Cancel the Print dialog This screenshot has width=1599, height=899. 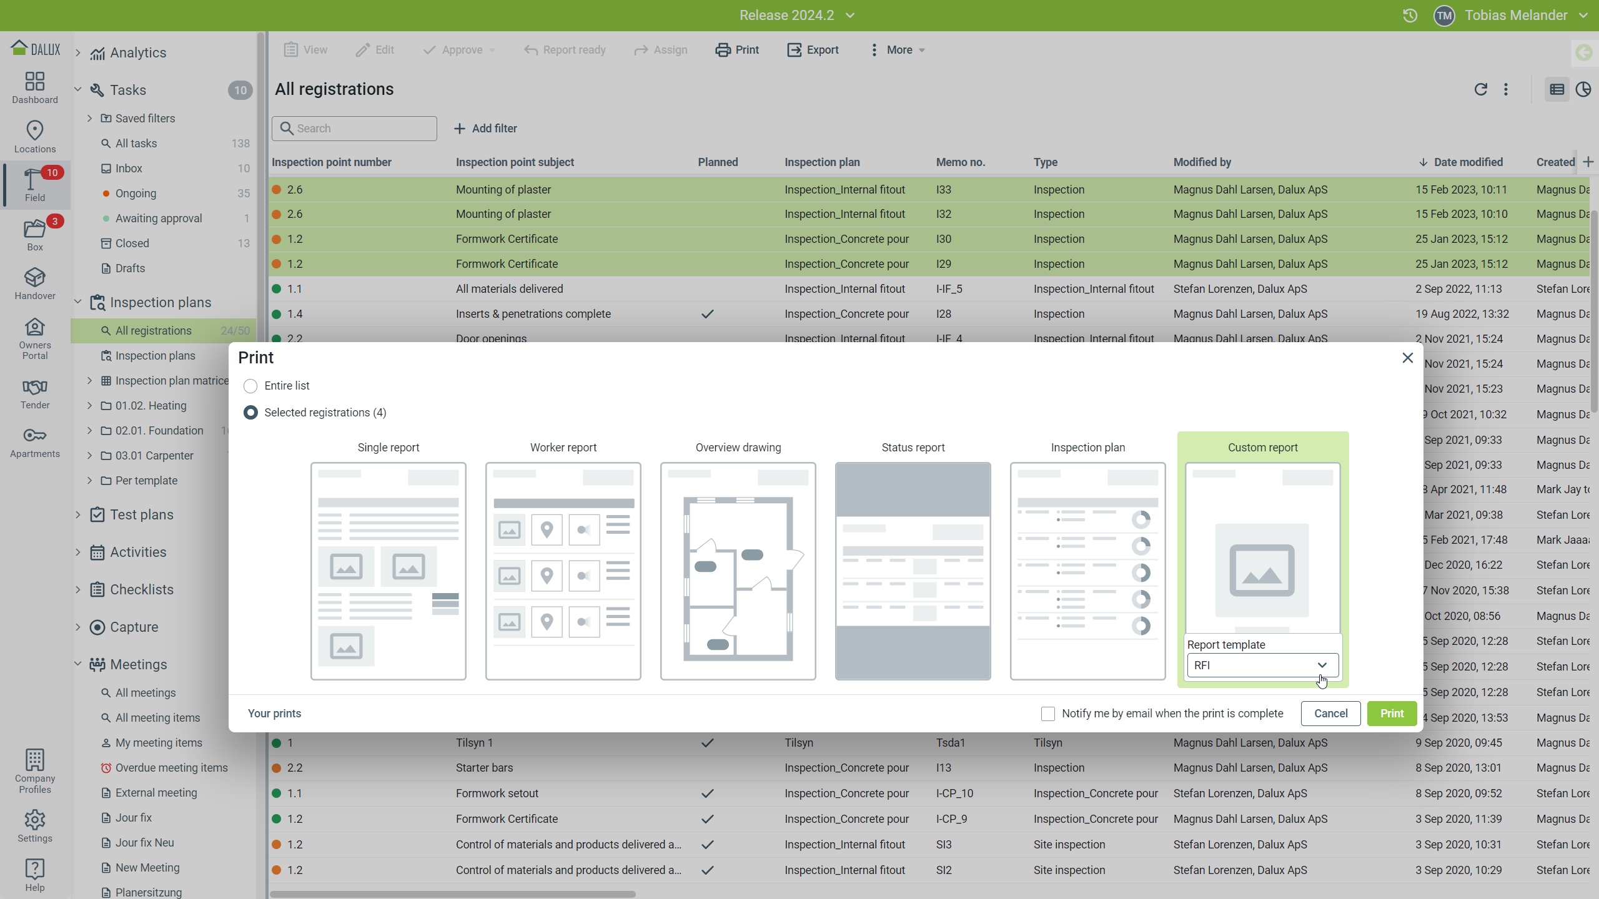[1330, 714]
